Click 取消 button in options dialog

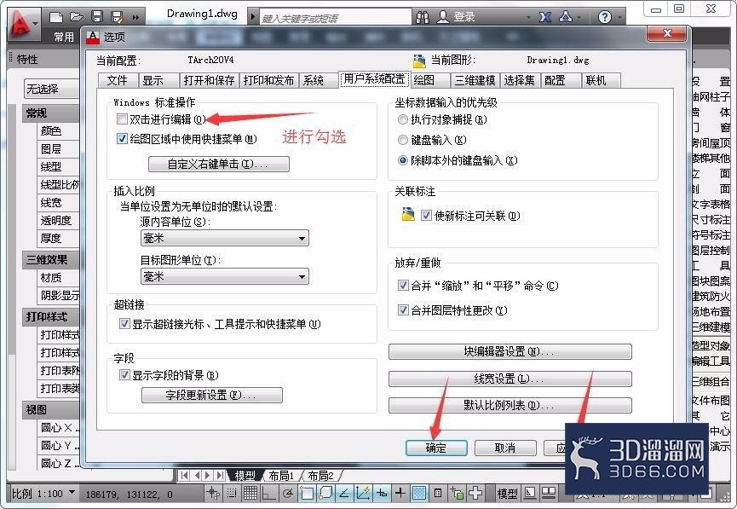click(505, 448)
